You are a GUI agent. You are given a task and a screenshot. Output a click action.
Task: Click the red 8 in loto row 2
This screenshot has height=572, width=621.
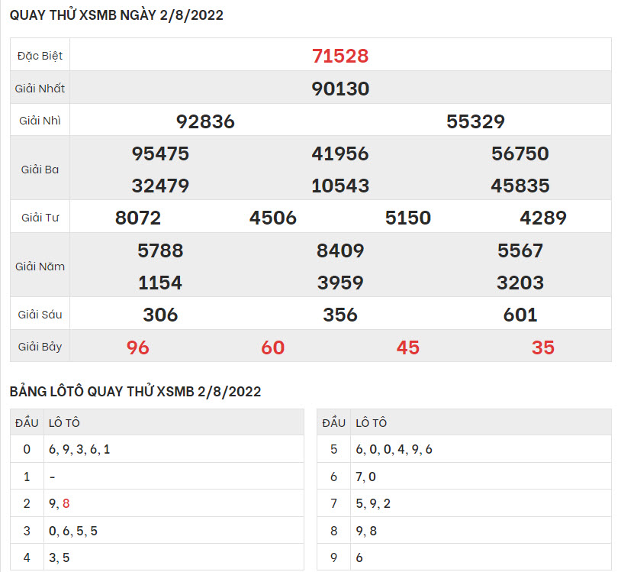66,503
